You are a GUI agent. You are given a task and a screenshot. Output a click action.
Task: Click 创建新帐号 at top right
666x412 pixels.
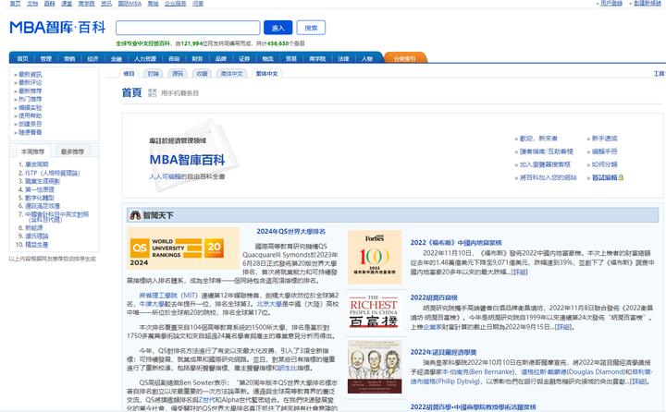[x=647, y=3]
